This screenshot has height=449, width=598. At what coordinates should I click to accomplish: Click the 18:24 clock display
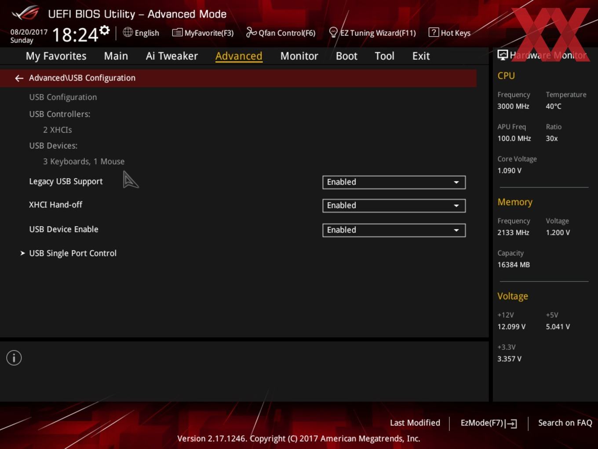[x=75, y=35]
